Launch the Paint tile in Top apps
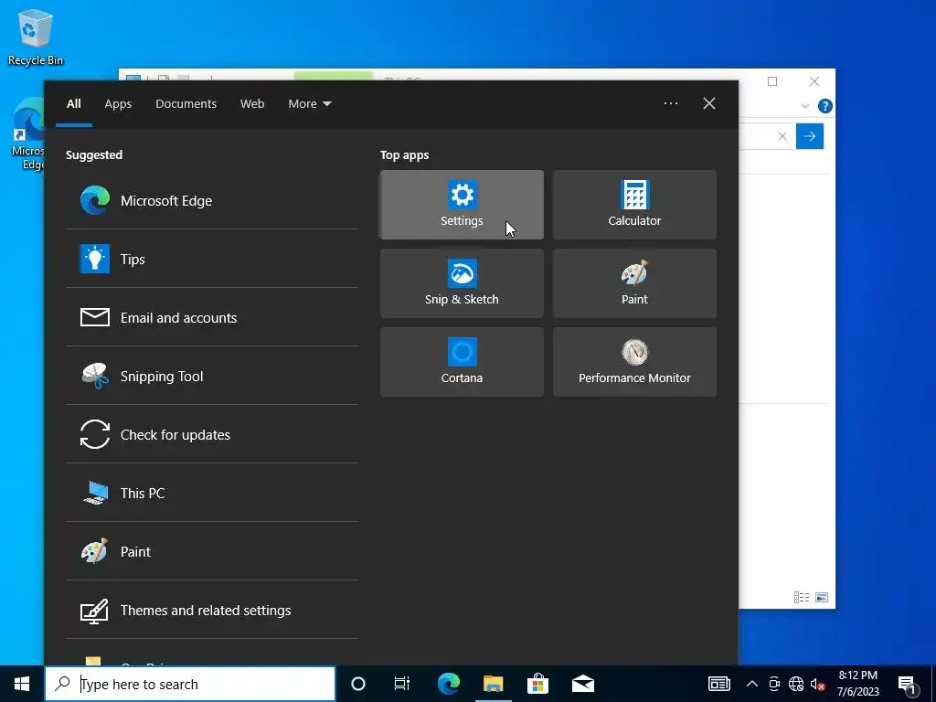Viewport: 936px width, 702px height. click(x=634, y=283)
